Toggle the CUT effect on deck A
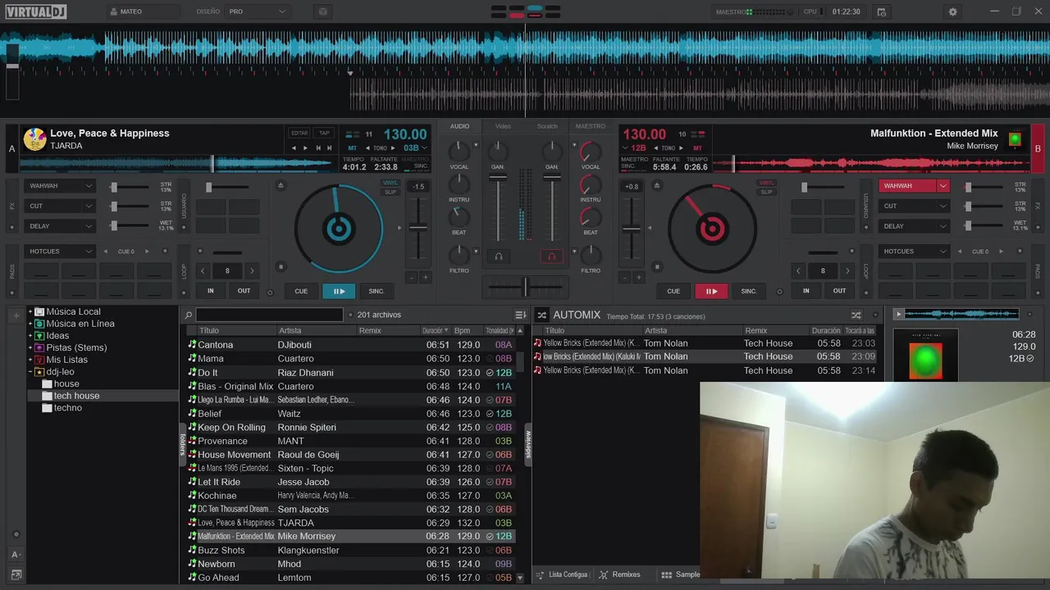Viewport: 1050px width, 590px height. (x=52, y=206)
